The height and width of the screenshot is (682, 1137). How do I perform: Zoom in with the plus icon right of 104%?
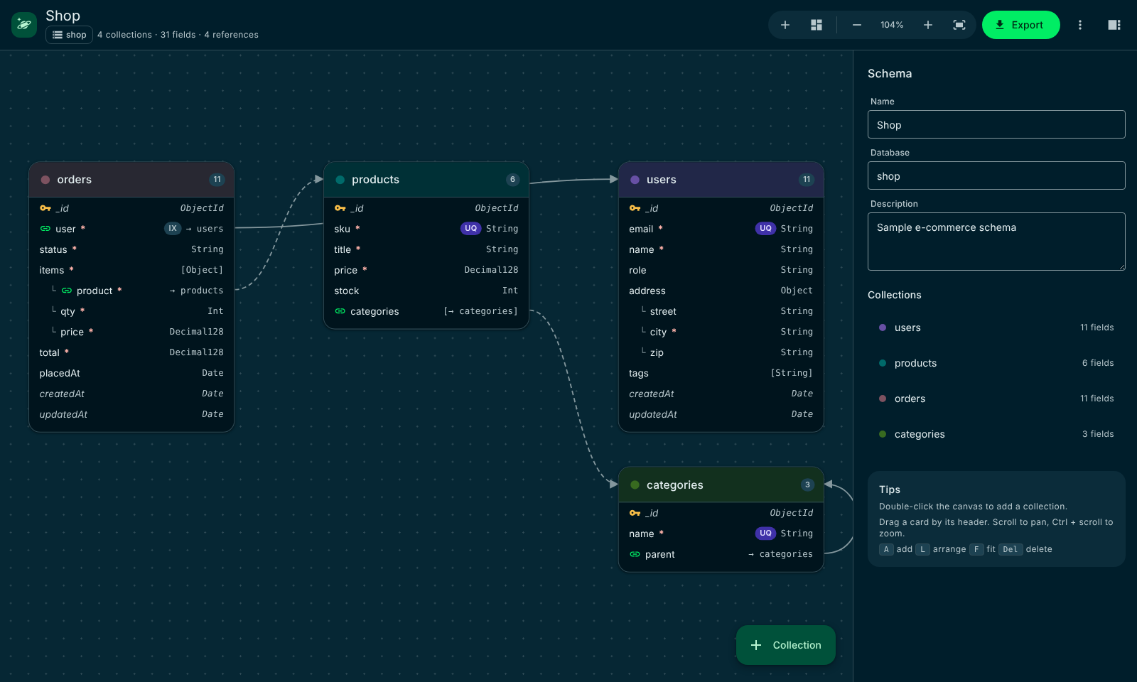[x=928, y=25]
